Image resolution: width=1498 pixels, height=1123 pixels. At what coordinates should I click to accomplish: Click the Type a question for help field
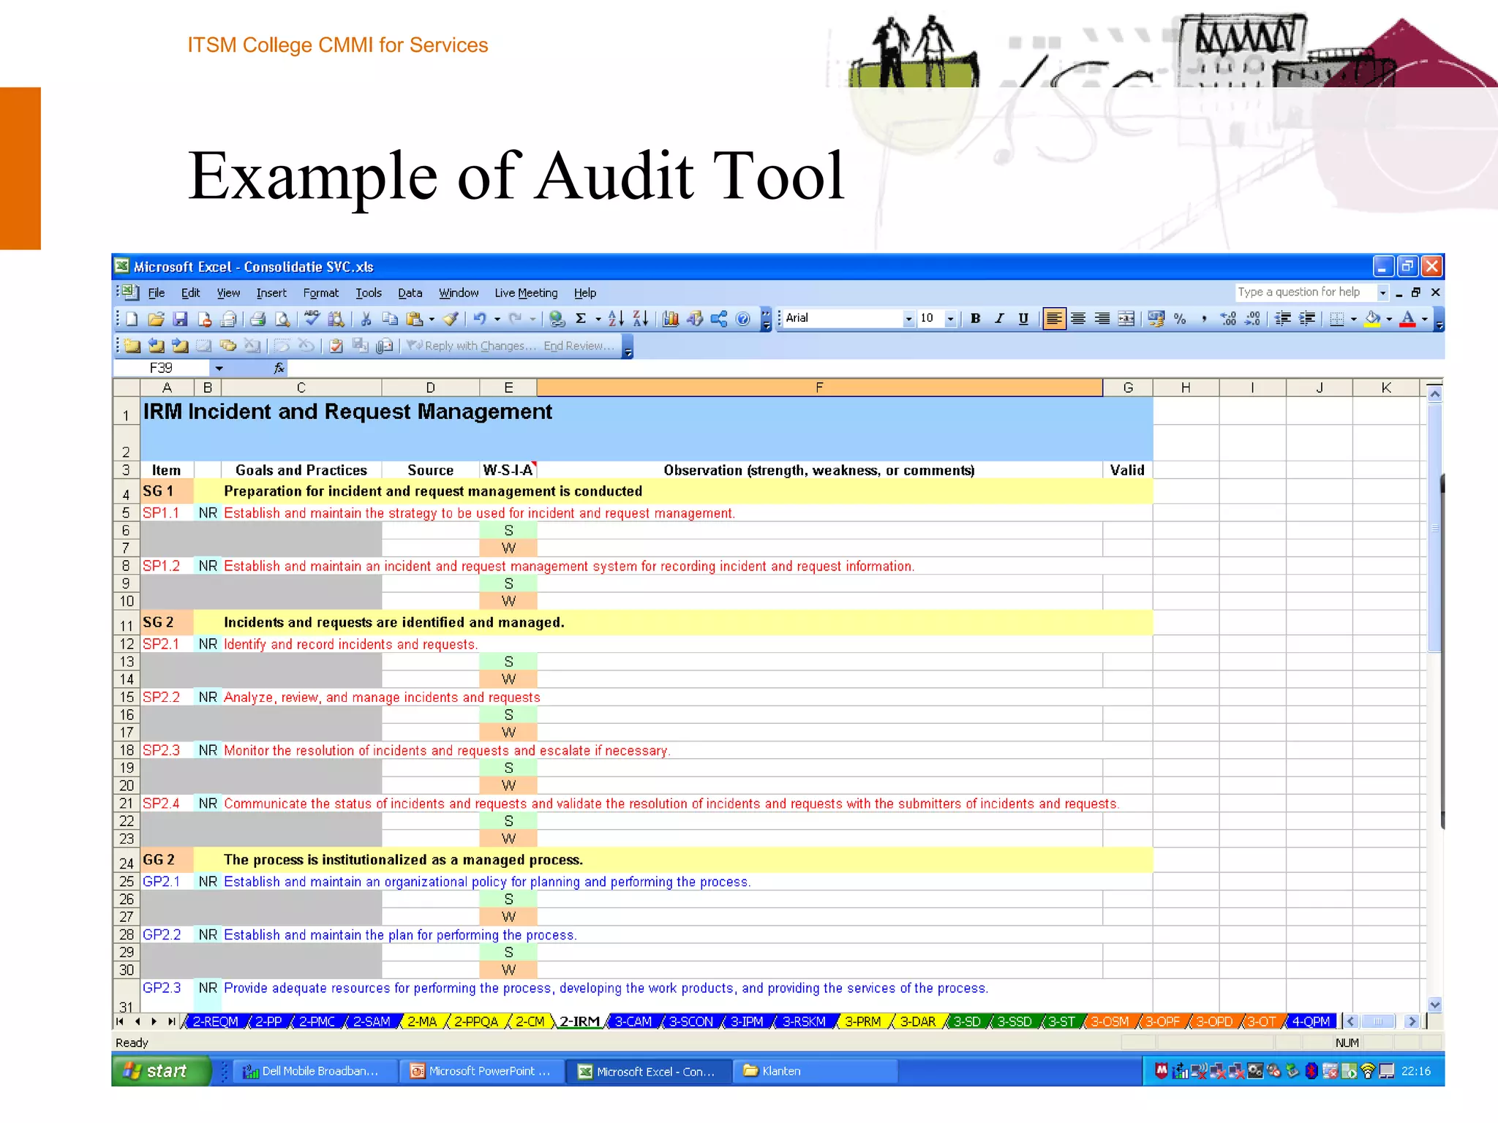coord(1306,292)
